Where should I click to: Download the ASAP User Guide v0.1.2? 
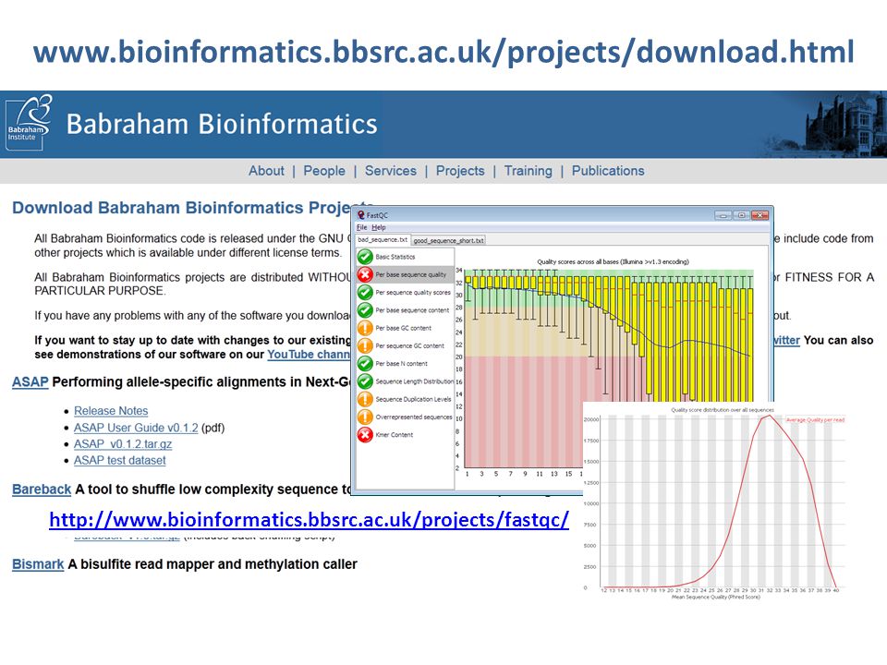click(x=136, y=428)
